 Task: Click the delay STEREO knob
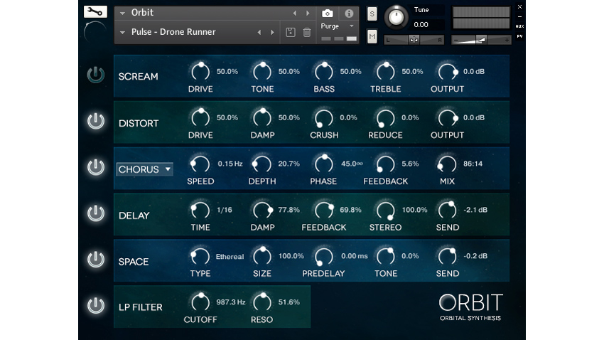385,210
